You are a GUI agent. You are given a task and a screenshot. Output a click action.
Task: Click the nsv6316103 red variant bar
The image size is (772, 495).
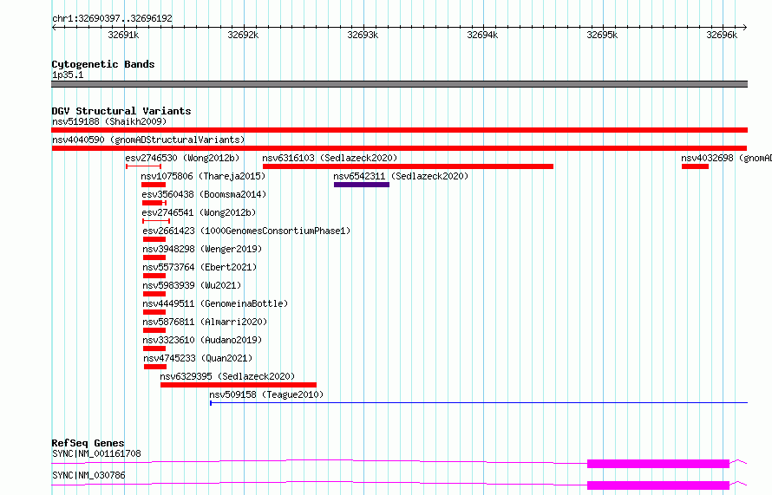tap(409, 166)
